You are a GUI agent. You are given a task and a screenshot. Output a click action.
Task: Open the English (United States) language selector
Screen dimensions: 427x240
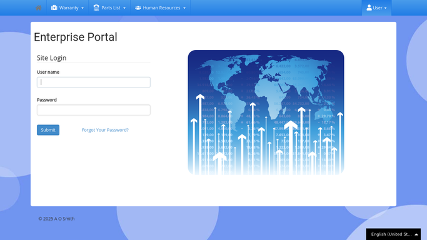coord(393,234)
